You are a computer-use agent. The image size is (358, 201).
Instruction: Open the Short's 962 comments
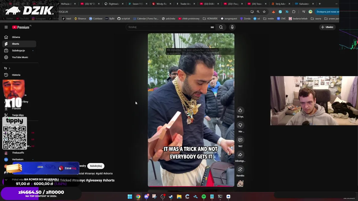240,140
